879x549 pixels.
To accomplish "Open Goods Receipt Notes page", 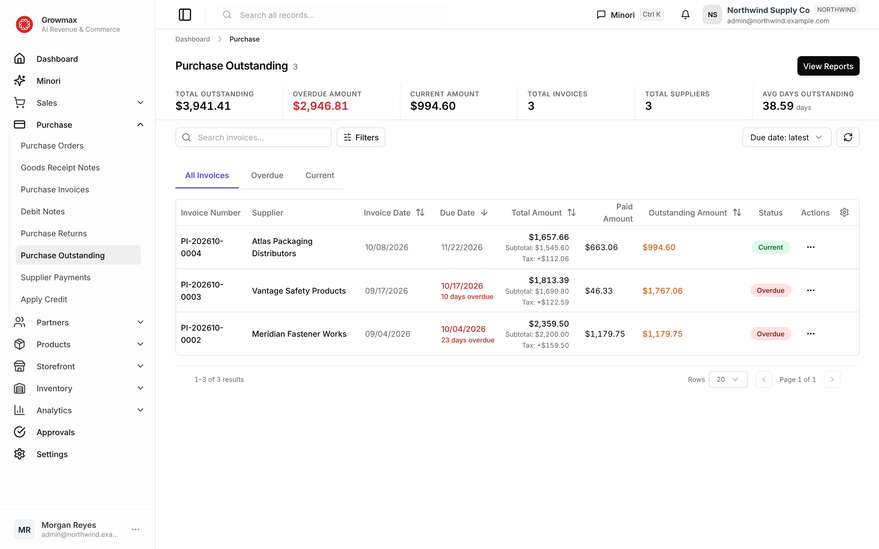I will point(78,168).
